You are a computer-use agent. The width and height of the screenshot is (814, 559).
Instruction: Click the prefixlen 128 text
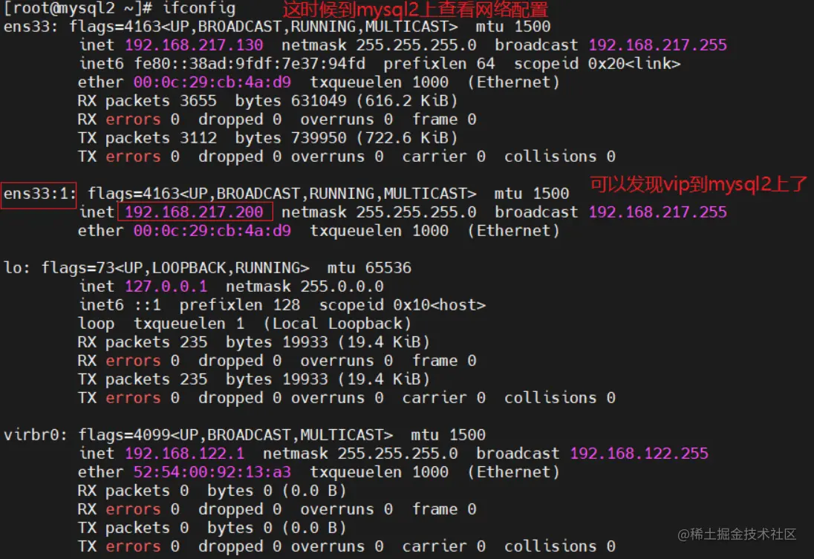pos(240,305)
